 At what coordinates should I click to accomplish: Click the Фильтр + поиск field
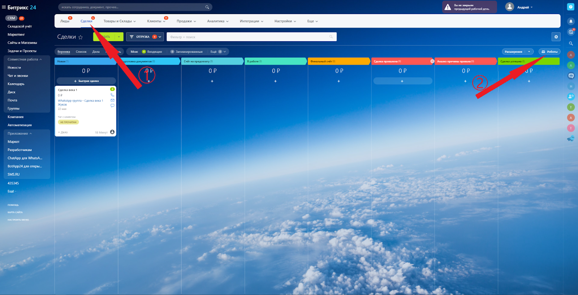(x=249, y=37)
